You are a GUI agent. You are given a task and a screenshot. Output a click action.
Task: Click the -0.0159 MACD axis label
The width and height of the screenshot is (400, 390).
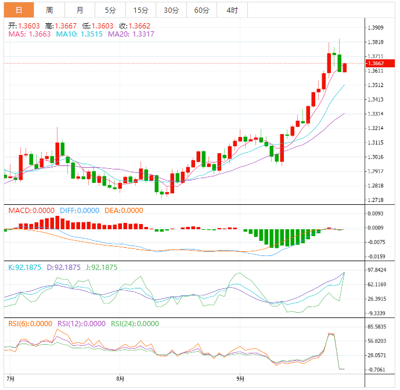(376, 257)
